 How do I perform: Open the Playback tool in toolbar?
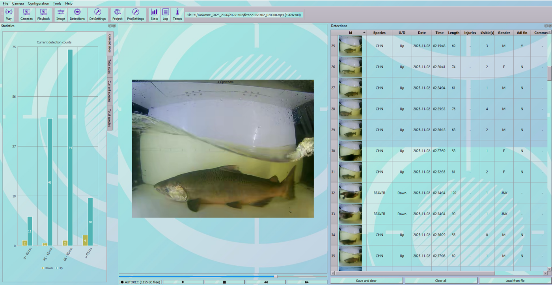click(43, 15)
